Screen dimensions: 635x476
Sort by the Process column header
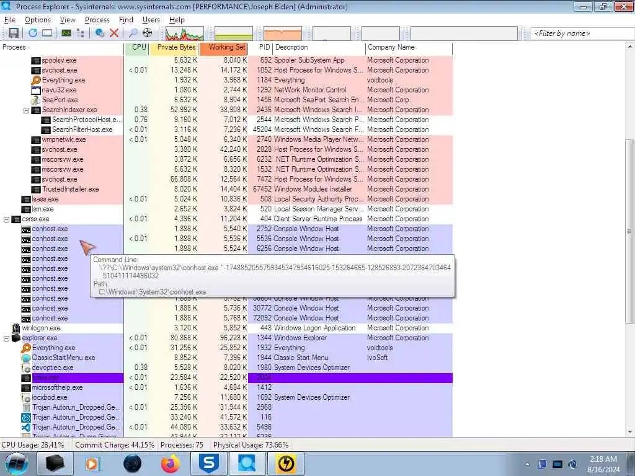pos(62,47)
